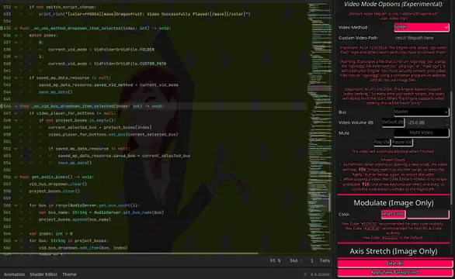Click the Pause Vid button

tap(402, 143)
